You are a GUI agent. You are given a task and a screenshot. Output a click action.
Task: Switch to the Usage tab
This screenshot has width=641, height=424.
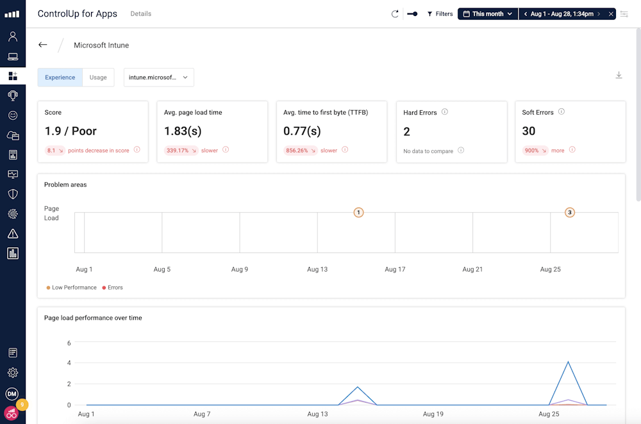(98, 77)
